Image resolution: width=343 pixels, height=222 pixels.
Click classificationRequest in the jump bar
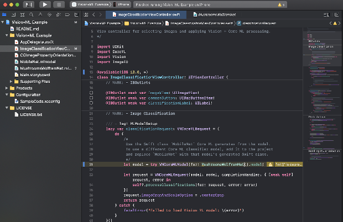259,23
